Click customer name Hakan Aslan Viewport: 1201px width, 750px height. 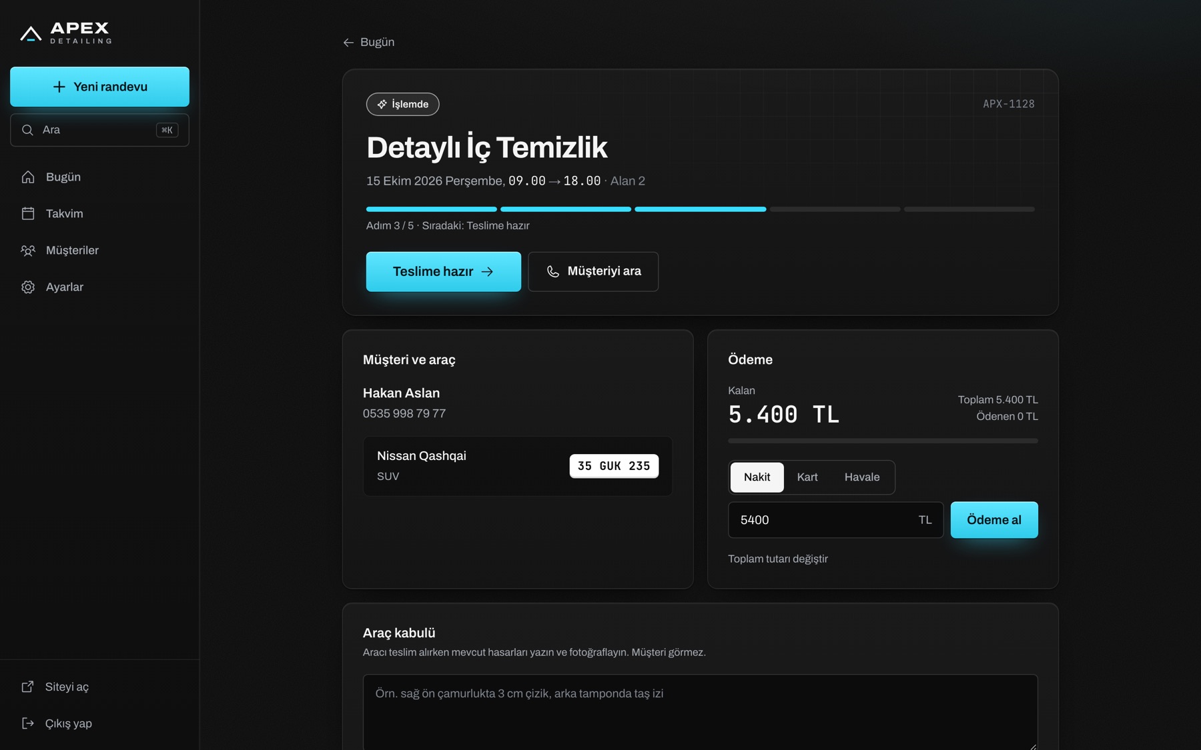[x=401, y=393]
